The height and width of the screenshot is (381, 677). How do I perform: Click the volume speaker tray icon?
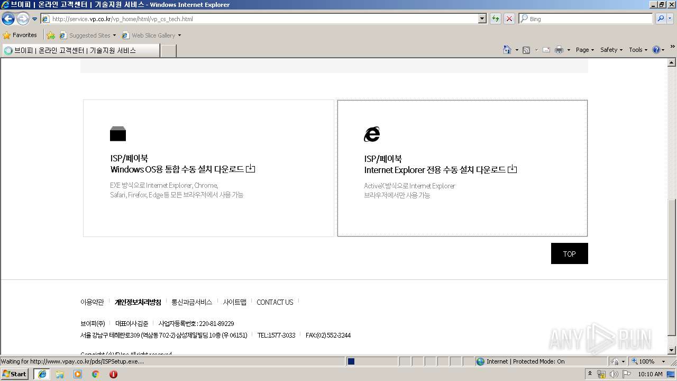click(614, 374)
